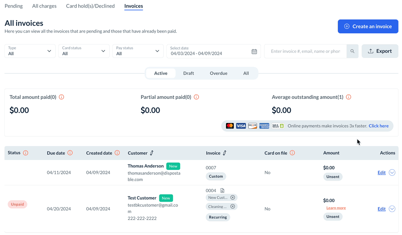Screen dimensions: 402x235
Task: Click info icon beside Total amount paid
Action: (x=62, y=97)
